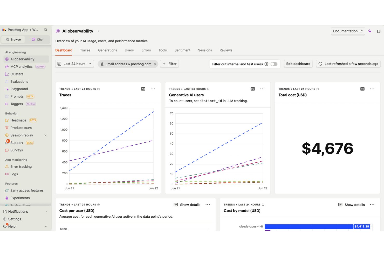Open the Last 24 hours date dropdown
The image size is (384, 256).
tap(74, 64)
